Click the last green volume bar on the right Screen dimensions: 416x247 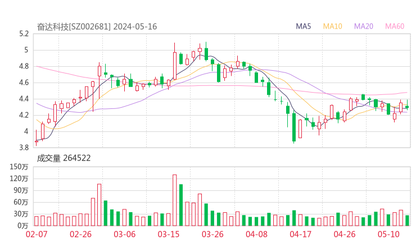[x=407, y=221]
